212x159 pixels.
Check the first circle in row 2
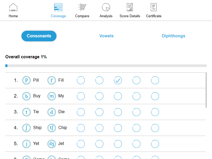point(81,96)
